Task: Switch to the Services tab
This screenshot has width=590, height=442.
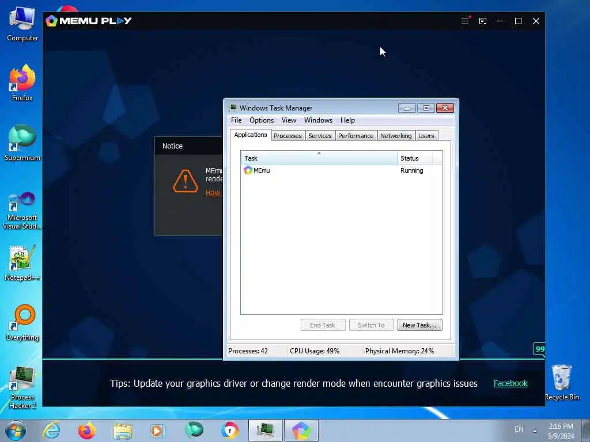Action: pyautogui.click(x=320, y=136)
